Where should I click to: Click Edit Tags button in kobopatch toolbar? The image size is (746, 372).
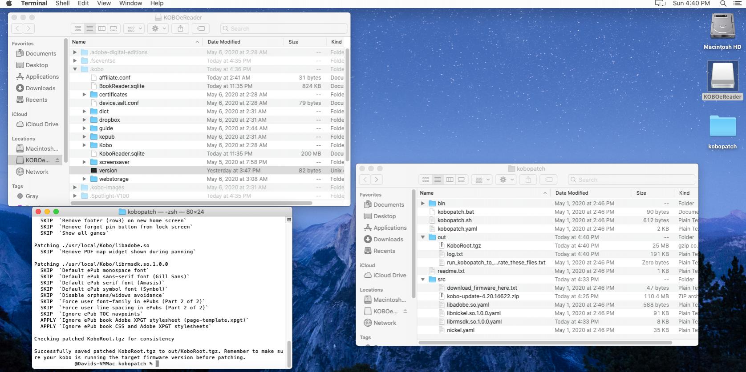[548, 180]
